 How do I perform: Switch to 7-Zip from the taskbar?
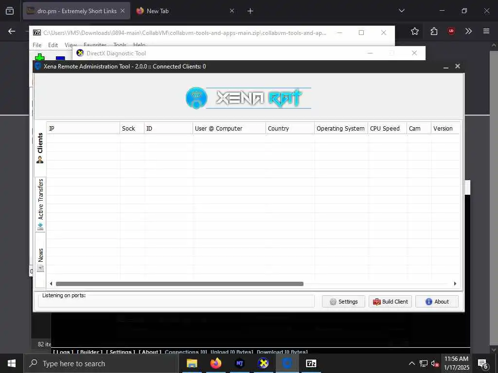(x=311, y=363)
